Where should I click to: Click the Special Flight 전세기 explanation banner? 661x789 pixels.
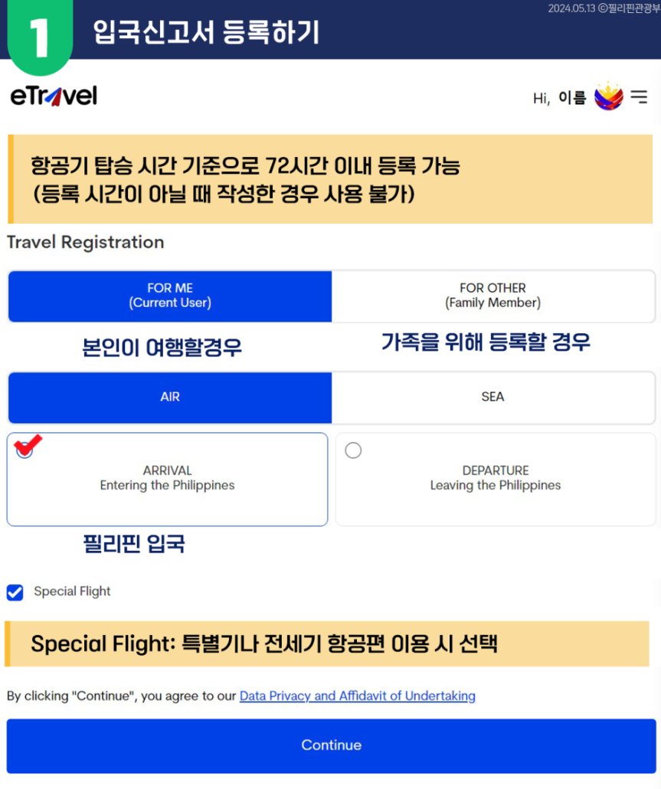pos(327,644)
